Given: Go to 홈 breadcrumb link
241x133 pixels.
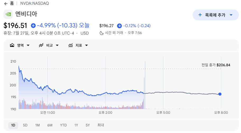Looking at the screenshot, I should 12,3.
